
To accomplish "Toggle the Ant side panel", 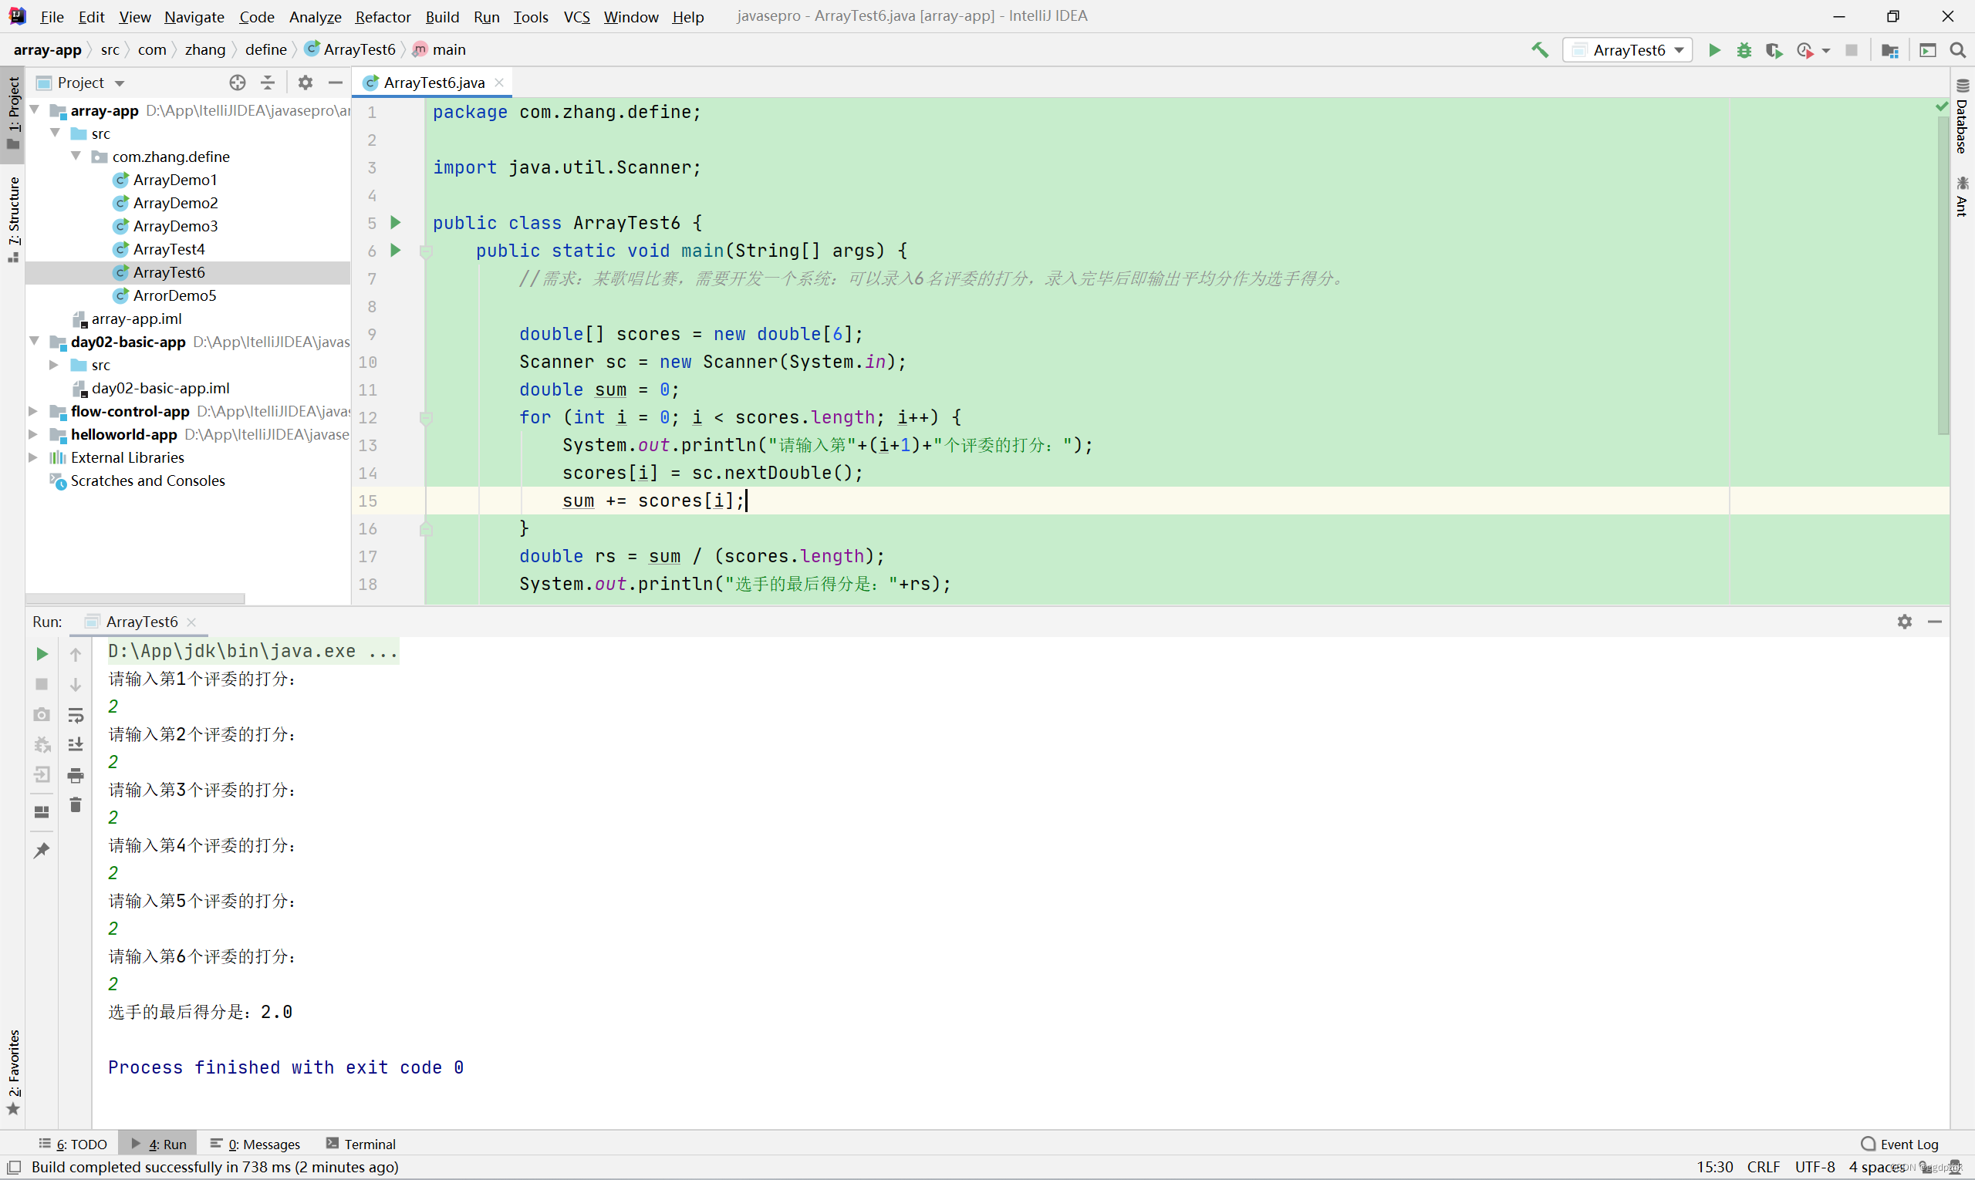I will click(x=1963, y=196).
